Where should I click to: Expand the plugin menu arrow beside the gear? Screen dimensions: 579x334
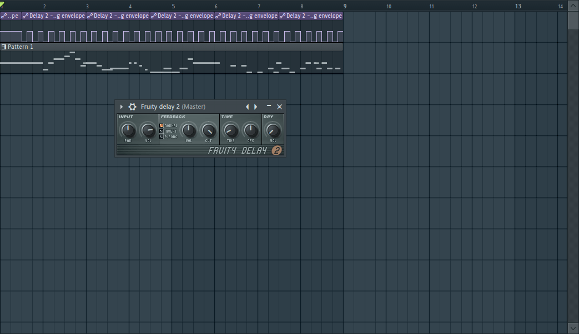[122, 107]
